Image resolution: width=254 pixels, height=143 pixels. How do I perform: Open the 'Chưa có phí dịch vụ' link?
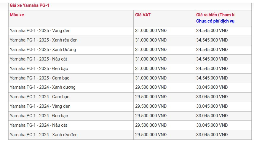tap(215, 21)
